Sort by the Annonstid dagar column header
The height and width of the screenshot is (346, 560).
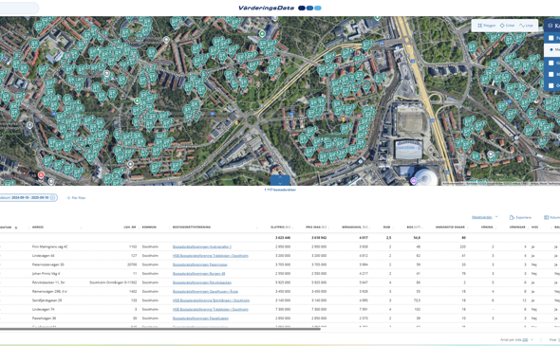click(x=450, y=228)
